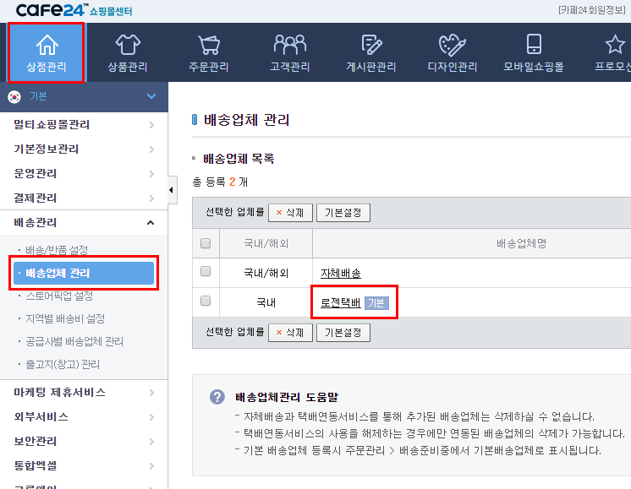
Task: Open the 로젠택배 carrier link
Action: (340, 302)
